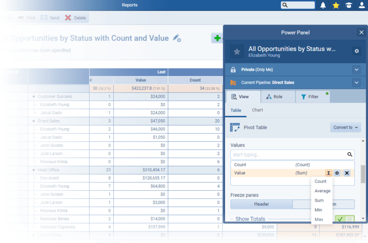Open the user profile icon

coord(362,5)
